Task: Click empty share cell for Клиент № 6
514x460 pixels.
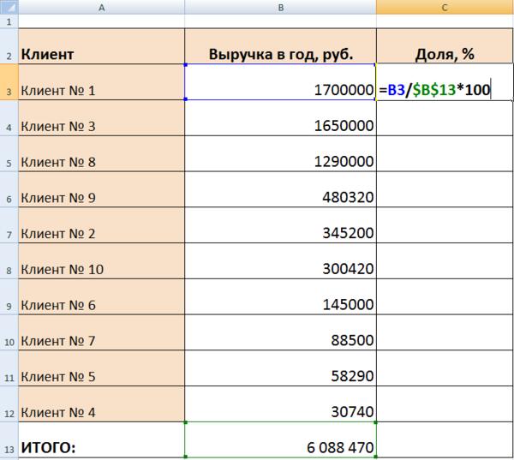Action: 445,296
